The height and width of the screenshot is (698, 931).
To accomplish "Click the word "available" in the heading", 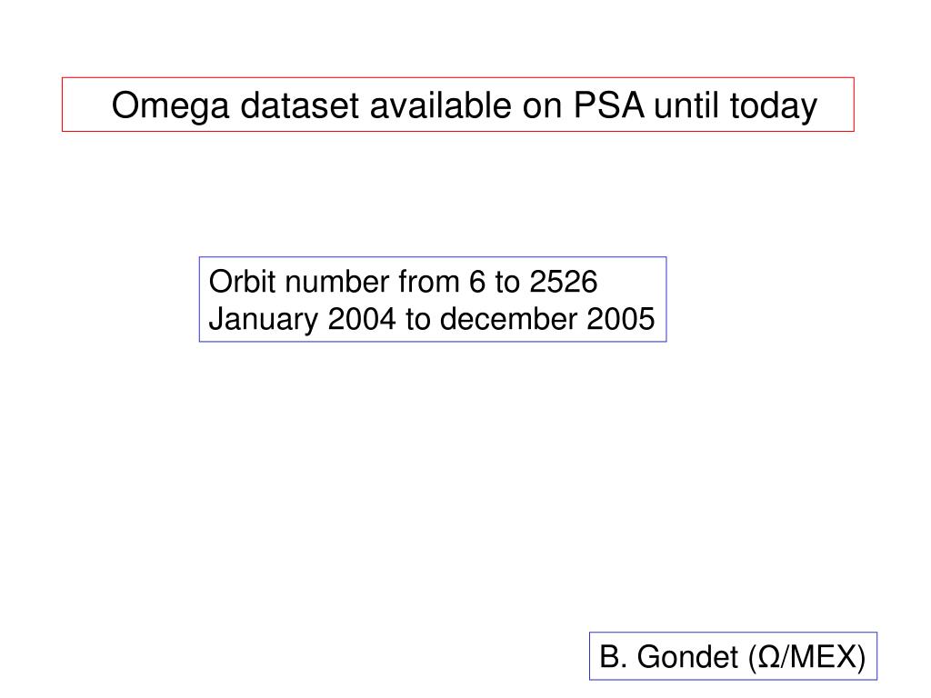I will tap(441, 105).
